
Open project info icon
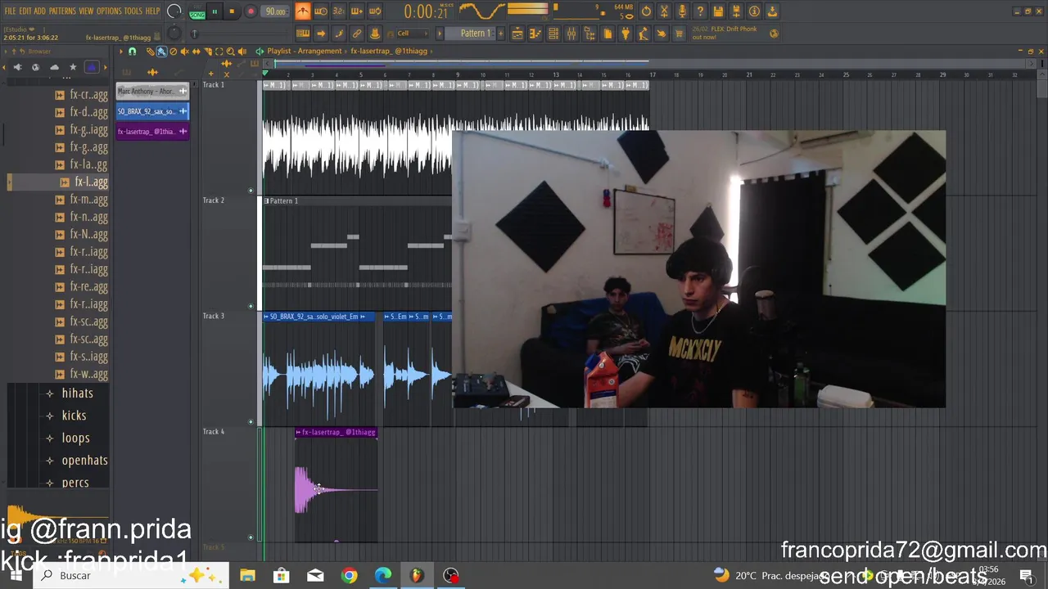pos(754,11)
